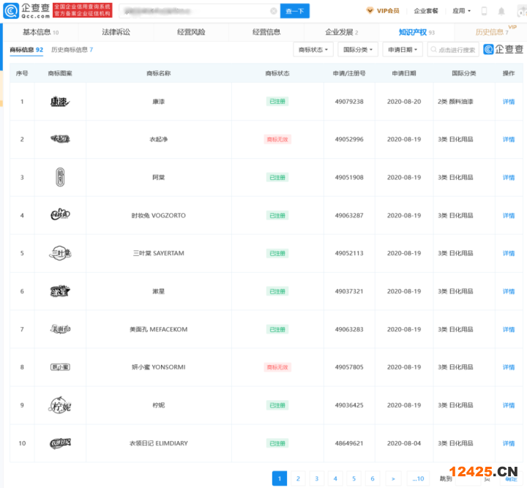The image size is (527, 488).
Task: Click the 柠妮 trademark logo image
Action: click(59, 405)
